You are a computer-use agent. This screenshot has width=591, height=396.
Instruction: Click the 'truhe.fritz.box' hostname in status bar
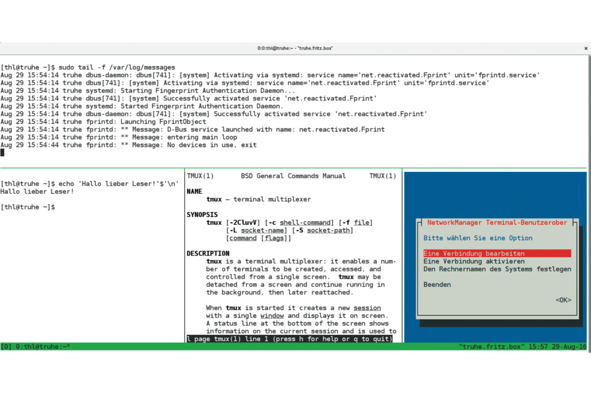pos(491,346)
